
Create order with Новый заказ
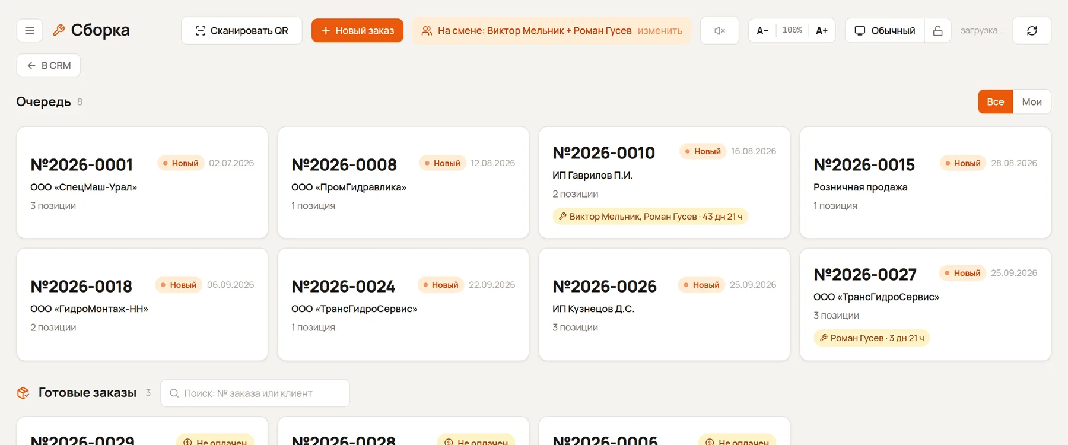click(357, 30)
